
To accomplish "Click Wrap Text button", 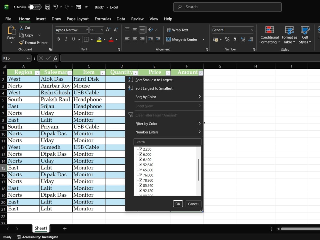I will tap(177, 30).
